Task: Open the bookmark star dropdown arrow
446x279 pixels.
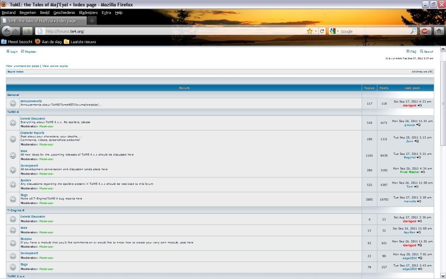Action: [x=316, y=31]
